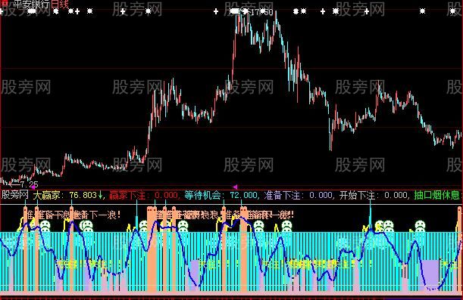This screenshot has width=463, height=300.
Task: Click the 7.25 low price label
Action: [29, 185]
